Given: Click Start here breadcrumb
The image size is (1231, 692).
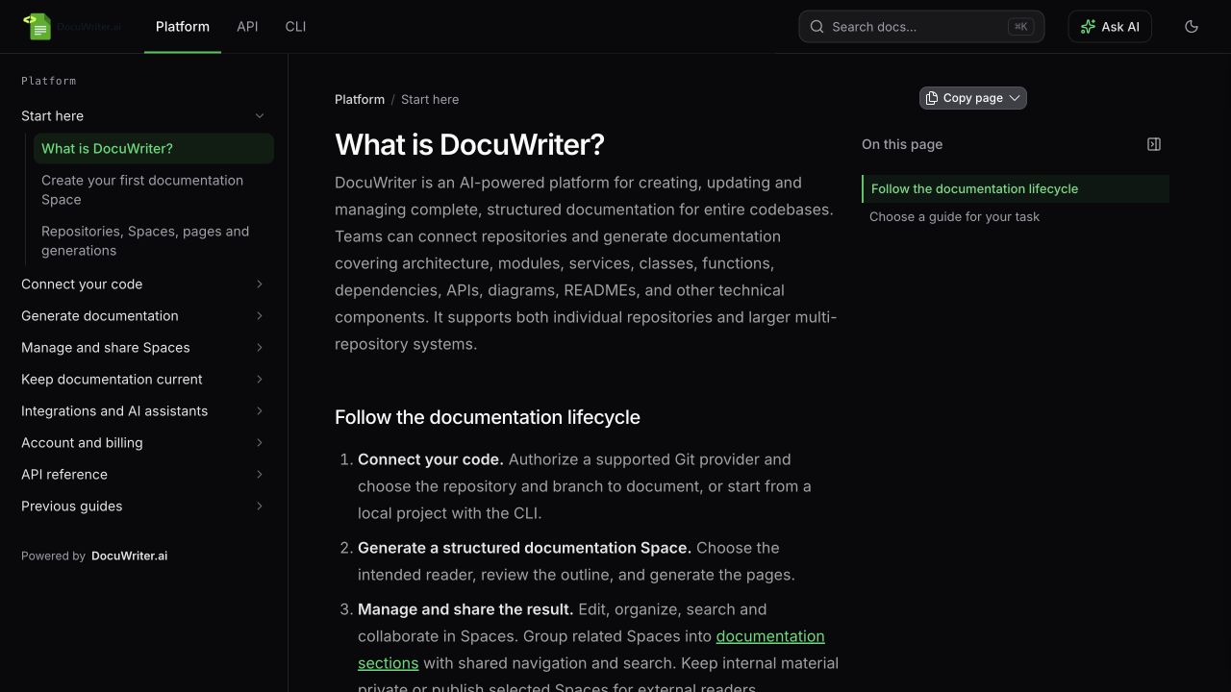Looking at the screenshot, I should click(x=430, y=99).
